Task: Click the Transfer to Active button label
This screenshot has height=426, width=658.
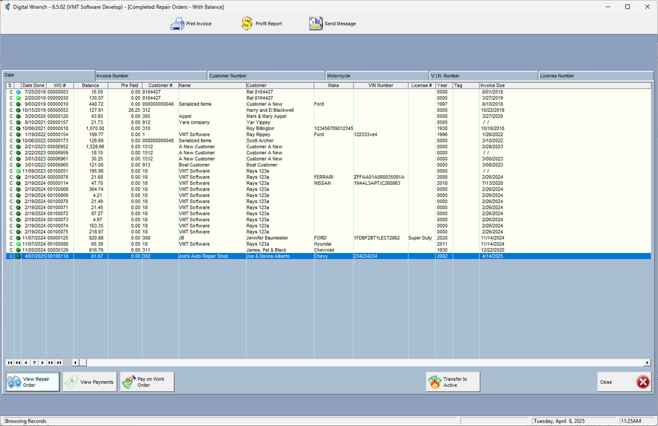Action: point(455,382)
